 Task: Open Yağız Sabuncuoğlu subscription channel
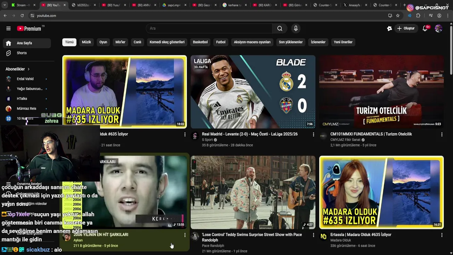pyautogui.click(x=27, y=89)
